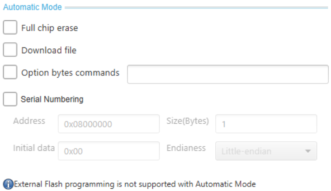331x191 pixels.
Task: Expand the Endianess dropdown arrow
Action: pos(308,151)
